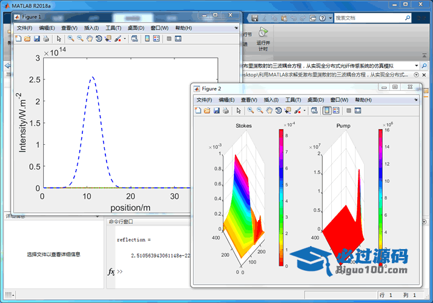Expand quick access toolbar dropdown arrow
This screenshot has height=303, width=433.
331,18
